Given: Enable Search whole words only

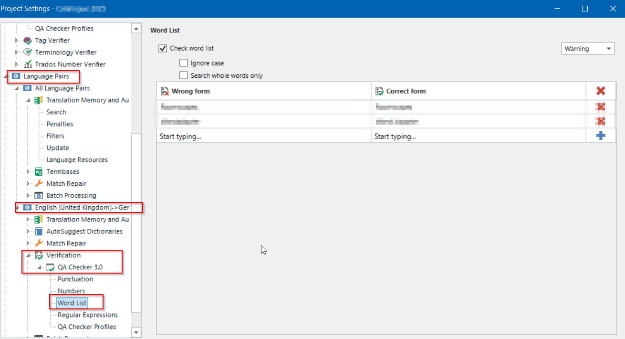Looking at the screenshot, I should click(x=183, y=75).
